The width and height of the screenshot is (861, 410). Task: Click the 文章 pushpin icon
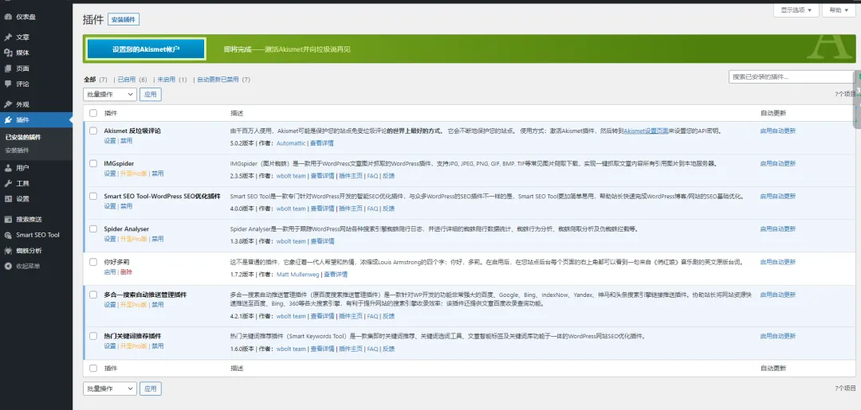click(8, 37)
